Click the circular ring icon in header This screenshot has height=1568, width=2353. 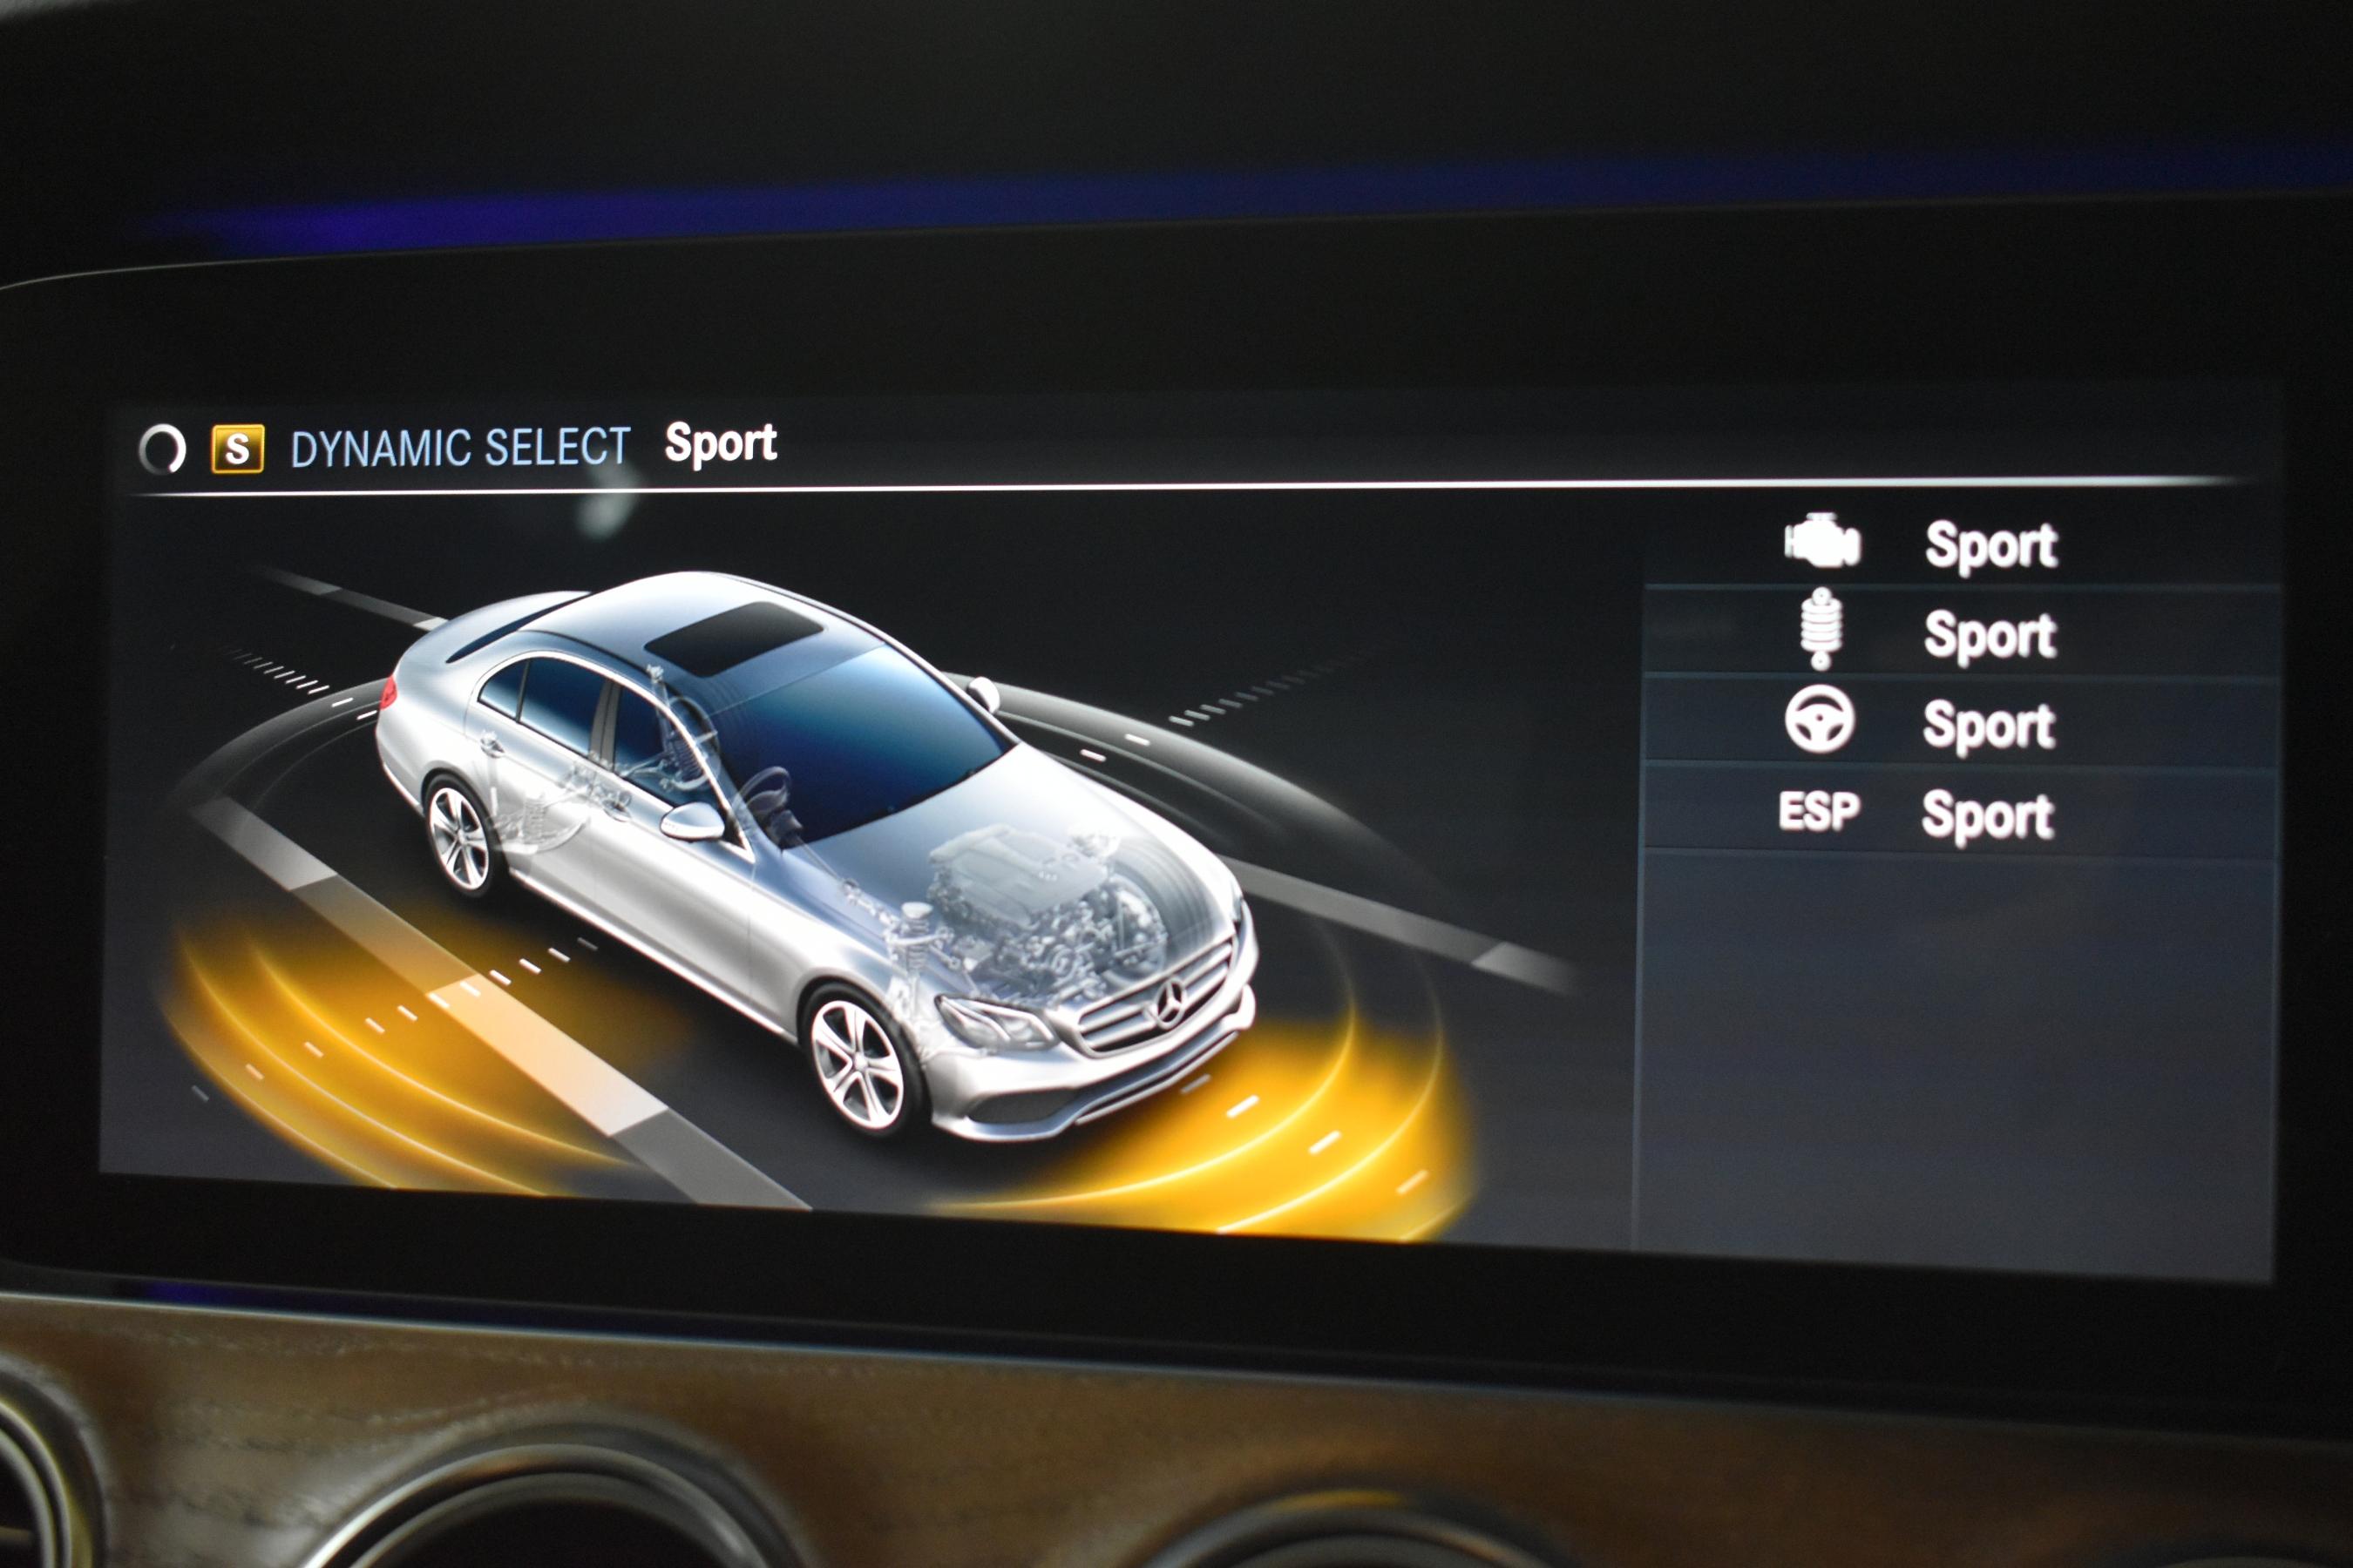tap(162, 449)
